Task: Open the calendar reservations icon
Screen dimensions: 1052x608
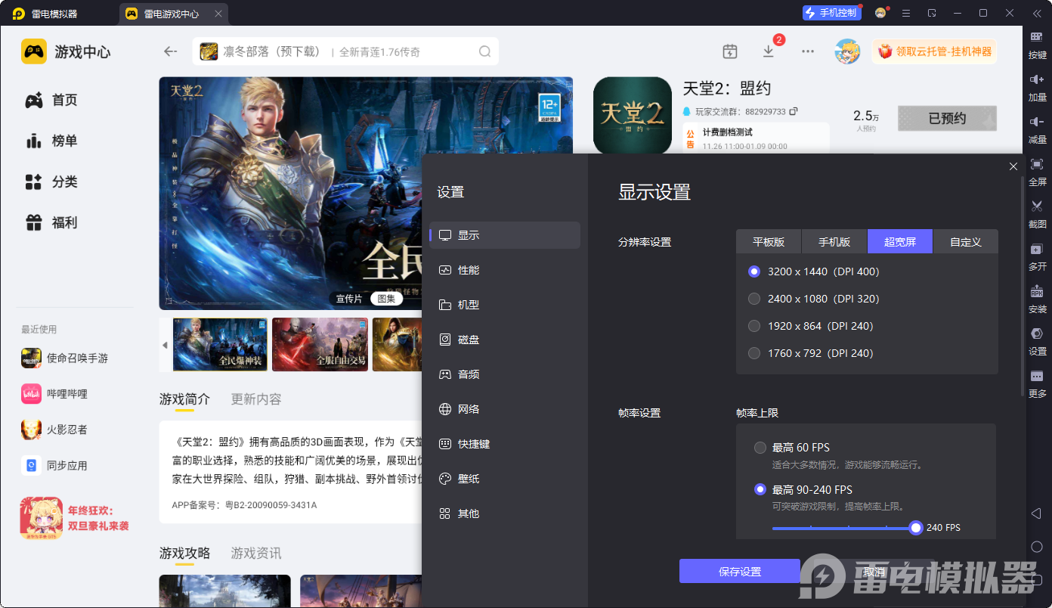Action: tap(729, 51)
